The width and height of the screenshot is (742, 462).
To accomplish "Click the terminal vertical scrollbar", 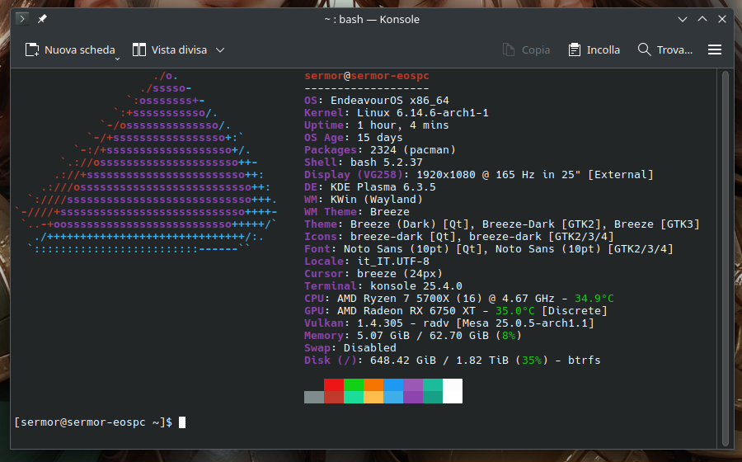I will [726, 247].
